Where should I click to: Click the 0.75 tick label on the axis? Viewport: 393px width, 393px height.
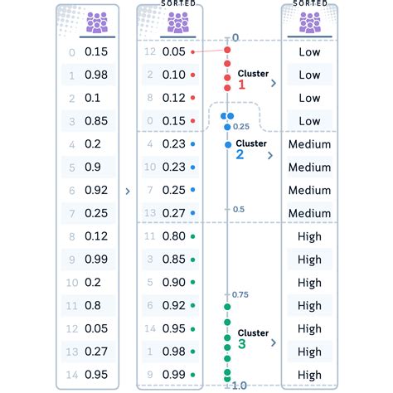(240, 294)
